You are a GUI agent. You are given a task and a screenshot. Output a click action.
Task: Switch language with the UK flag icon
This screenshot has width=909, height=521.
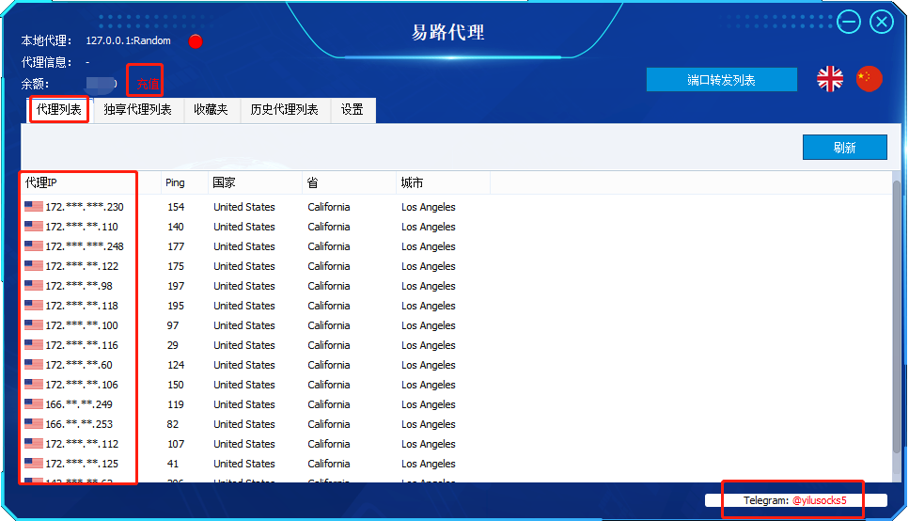(x=830, y=79)
